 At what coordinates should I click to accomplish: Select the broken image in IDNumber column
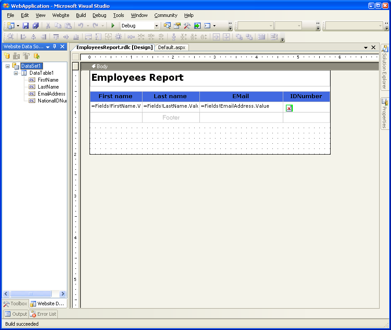289,108
